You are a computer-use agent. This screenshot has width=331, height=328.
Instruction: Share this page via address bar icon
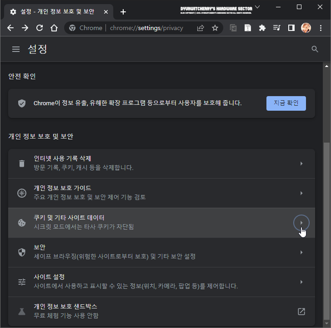click(201, 28)
